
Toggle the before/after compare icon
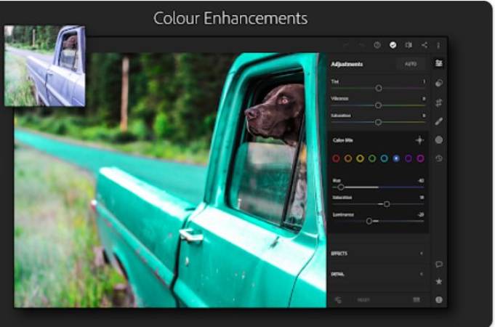tap(409, 45)
